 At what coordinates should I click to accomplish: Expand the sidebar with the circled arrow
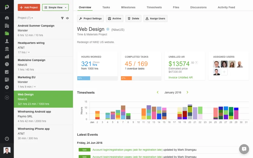tap(7, 97)
